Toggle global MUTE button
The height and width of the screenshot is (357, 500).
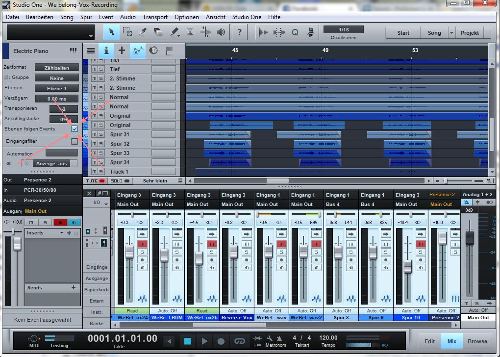point(96,181)
